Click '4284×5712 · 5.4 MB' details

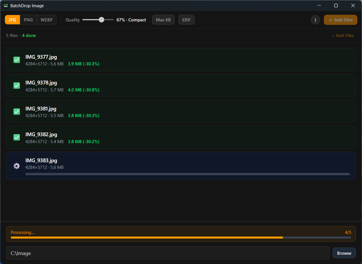(45, 142)
